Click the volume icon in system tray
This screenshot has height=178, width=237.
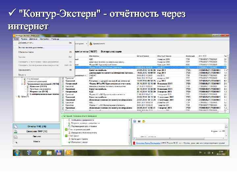pyautogui.click(x=212, y=153)
